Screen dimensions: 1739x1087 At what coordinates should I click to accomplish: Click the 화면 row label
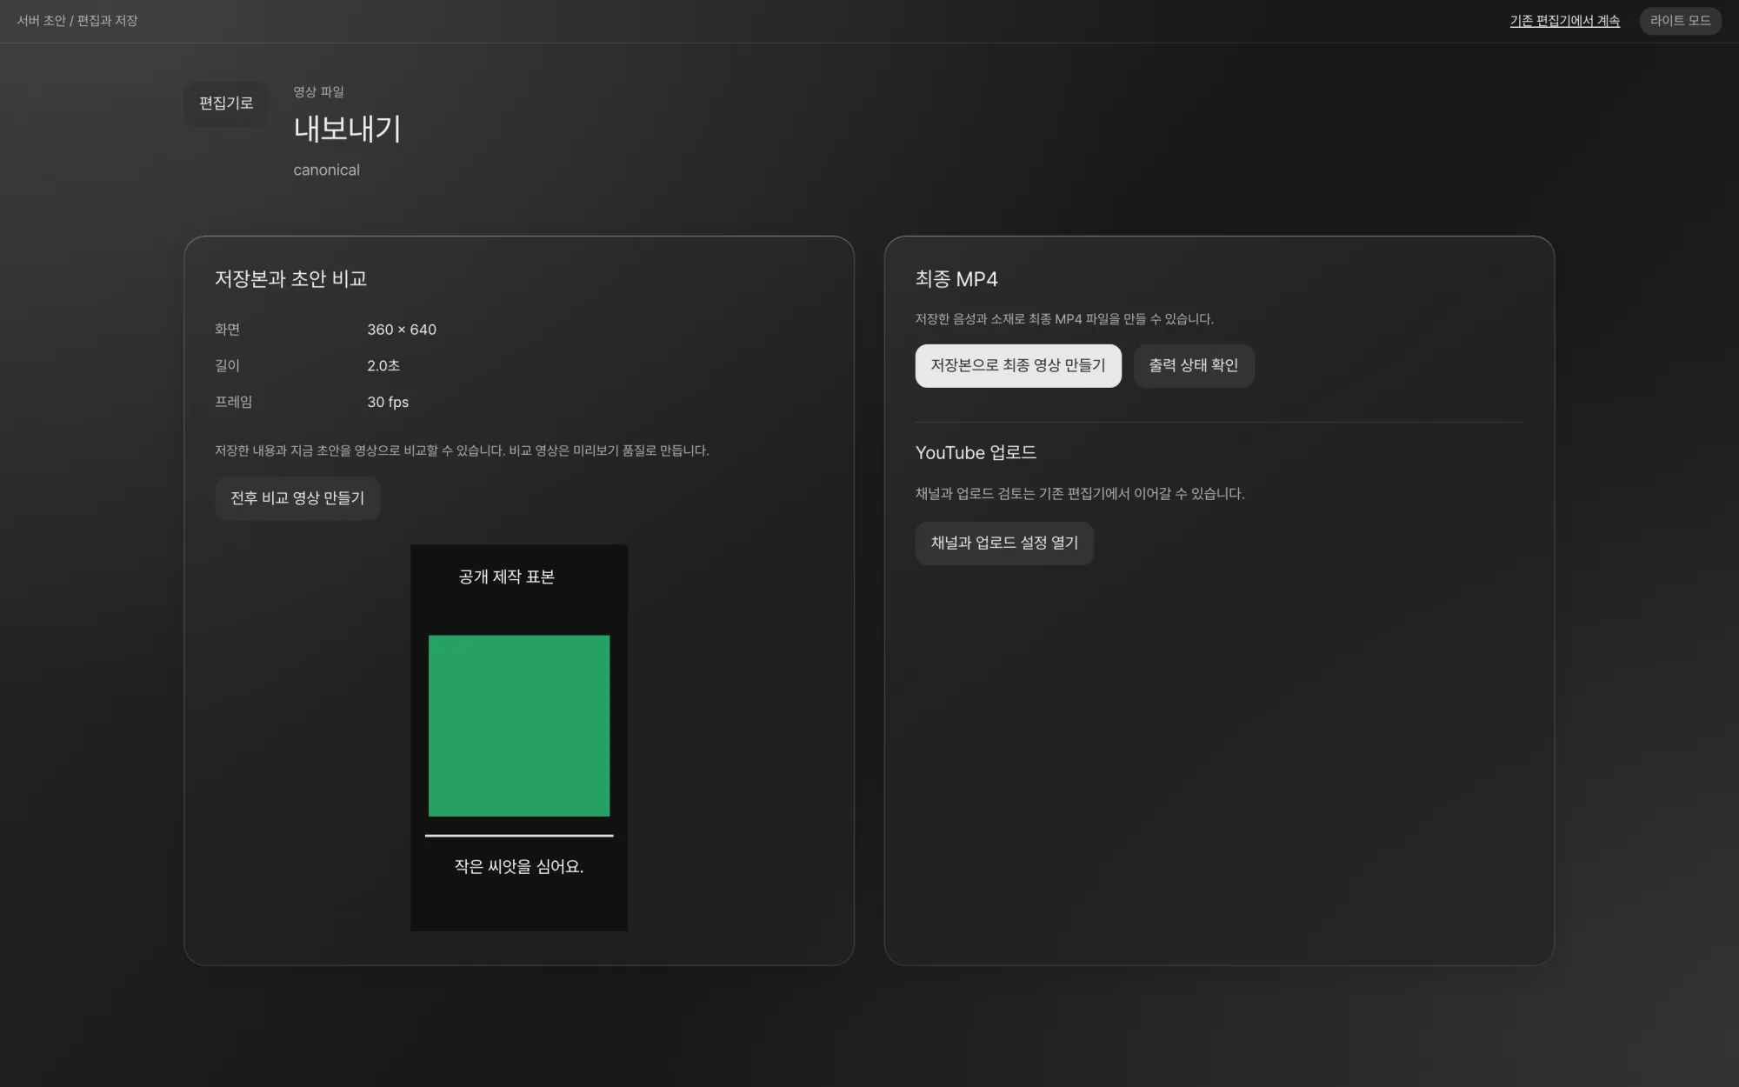(x=227, y=330)
